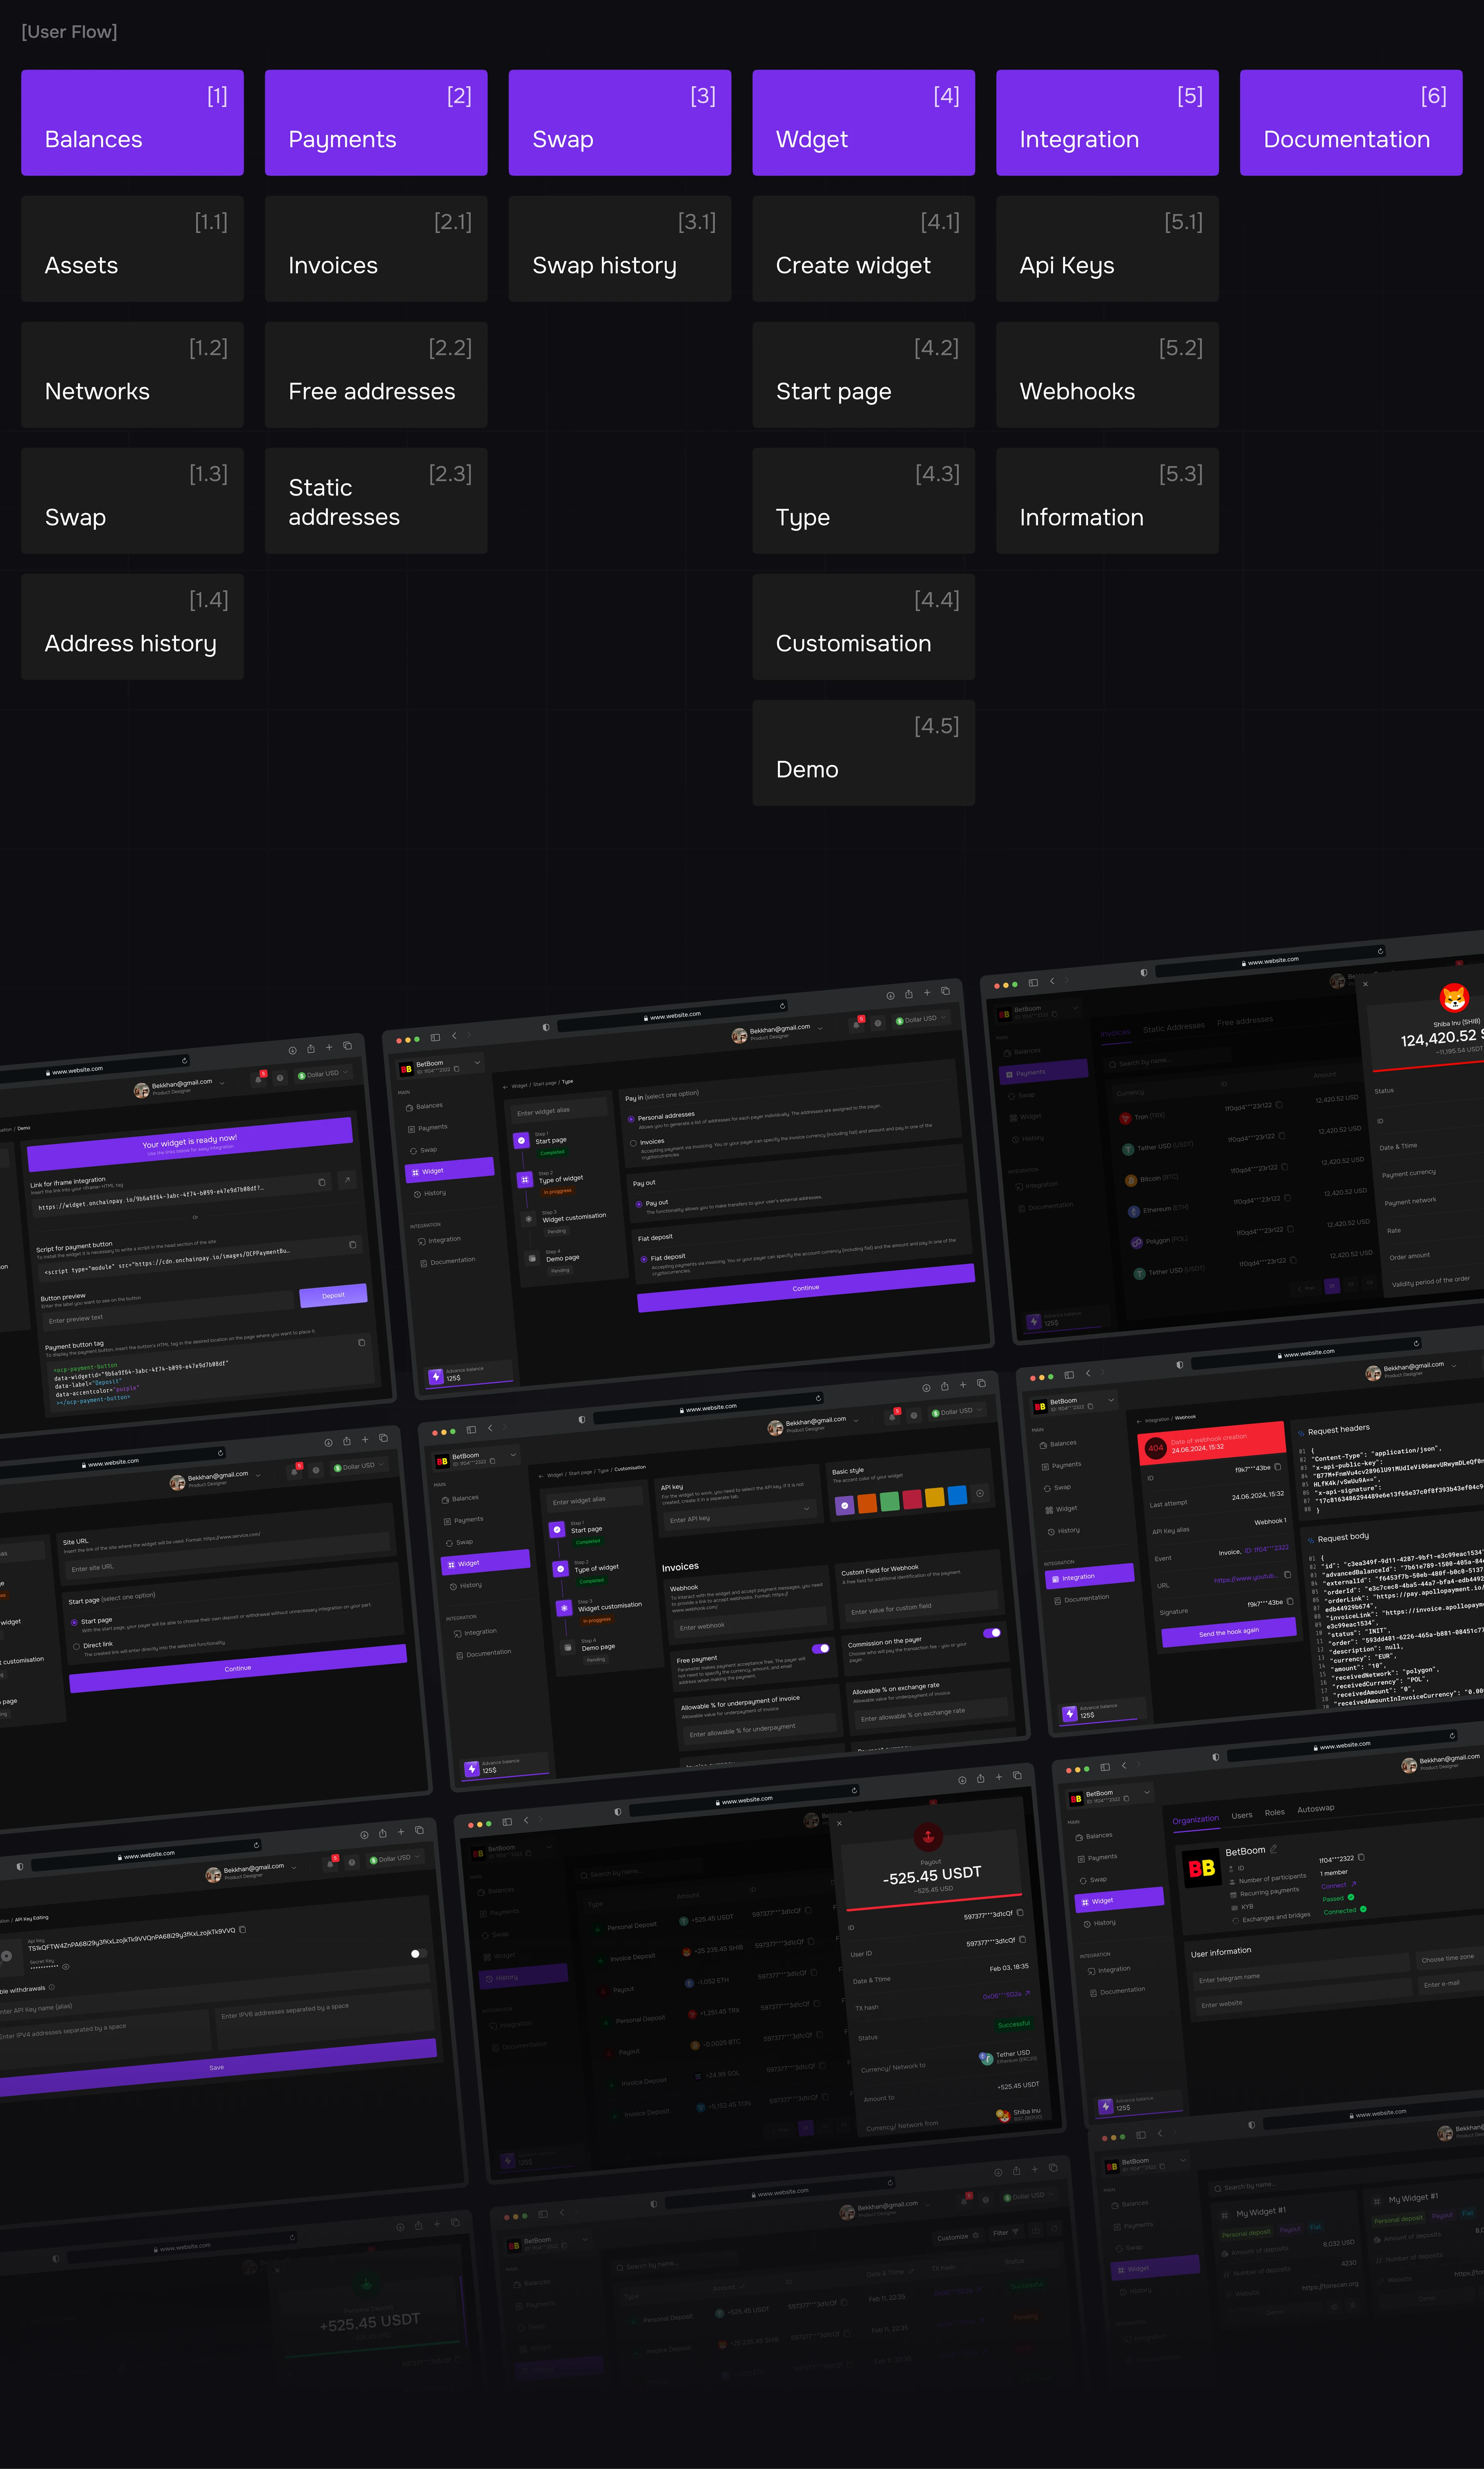Viewport: 1484px width, 2469px height.
Task: Open Bekkhan account dropdown in Webhook window
Action: tap(1454, 1365)
